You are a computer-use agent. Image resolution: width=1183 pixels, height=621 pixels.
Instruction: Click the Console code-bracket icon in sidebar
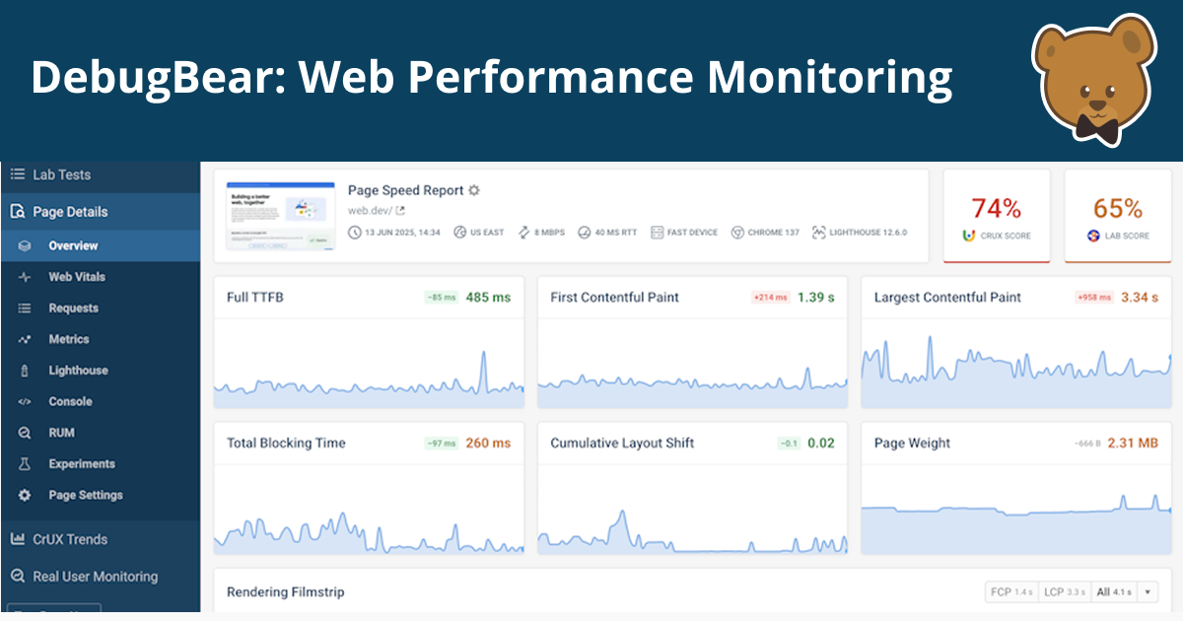25,402
